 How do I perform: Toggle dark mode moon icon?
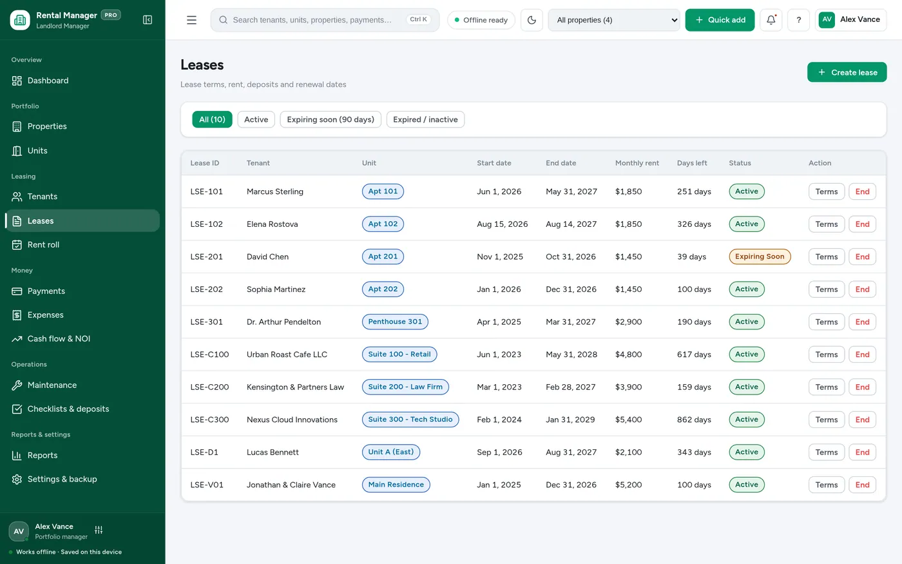click(532, 20)
